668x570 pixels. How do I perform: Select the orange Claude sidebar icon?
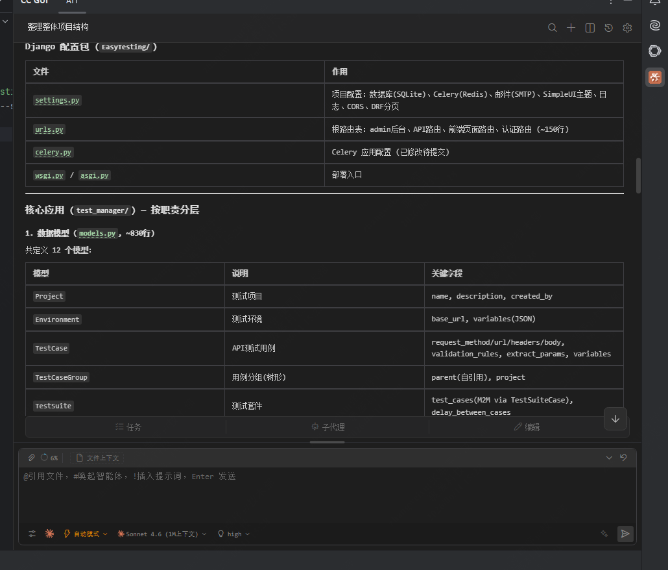point(655,77)
